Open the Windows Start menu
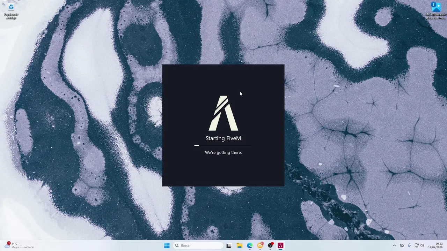Image resolution: width=447 pixels, height=251 pixels. [x=167, y=245]
